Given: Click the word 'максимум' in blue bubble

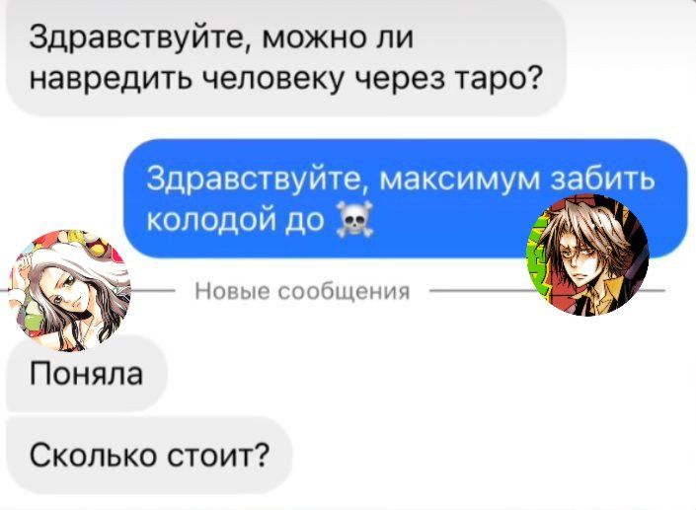Looking at the screenshot, I should [x=460, y=179].
